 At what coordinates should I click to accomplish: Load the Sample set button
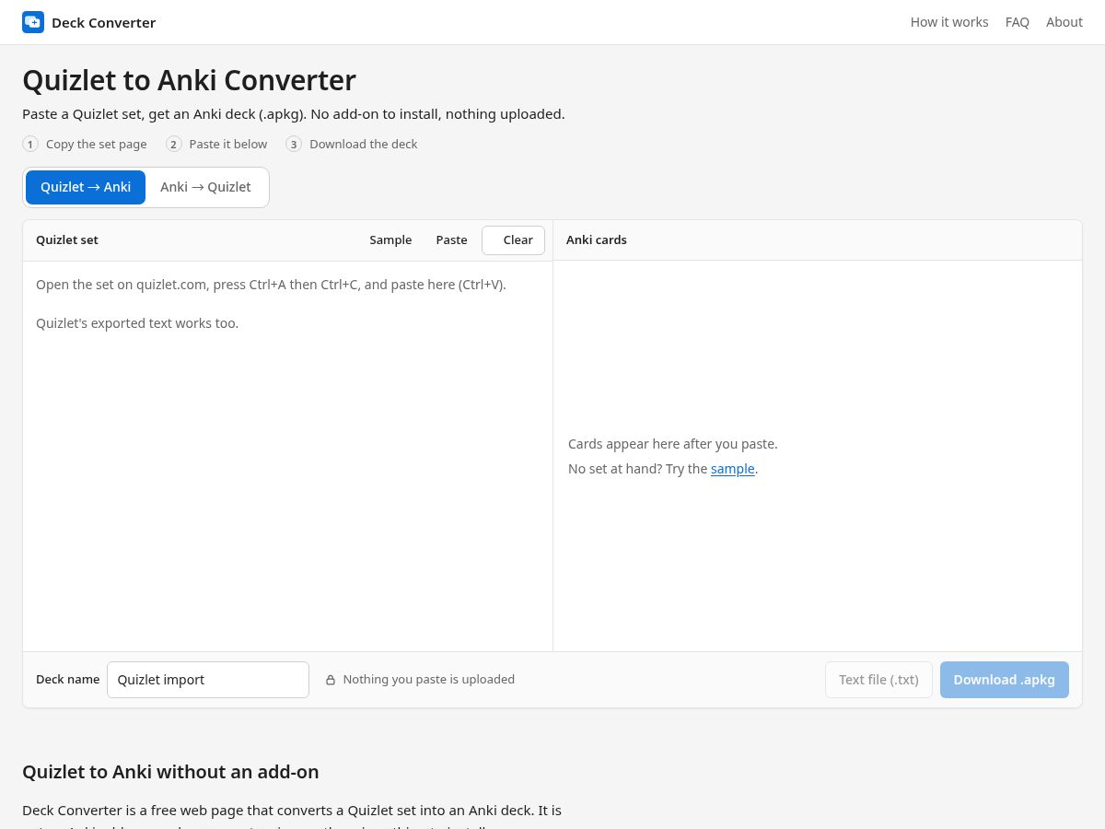pyautogui.click(x=390, y=239)
